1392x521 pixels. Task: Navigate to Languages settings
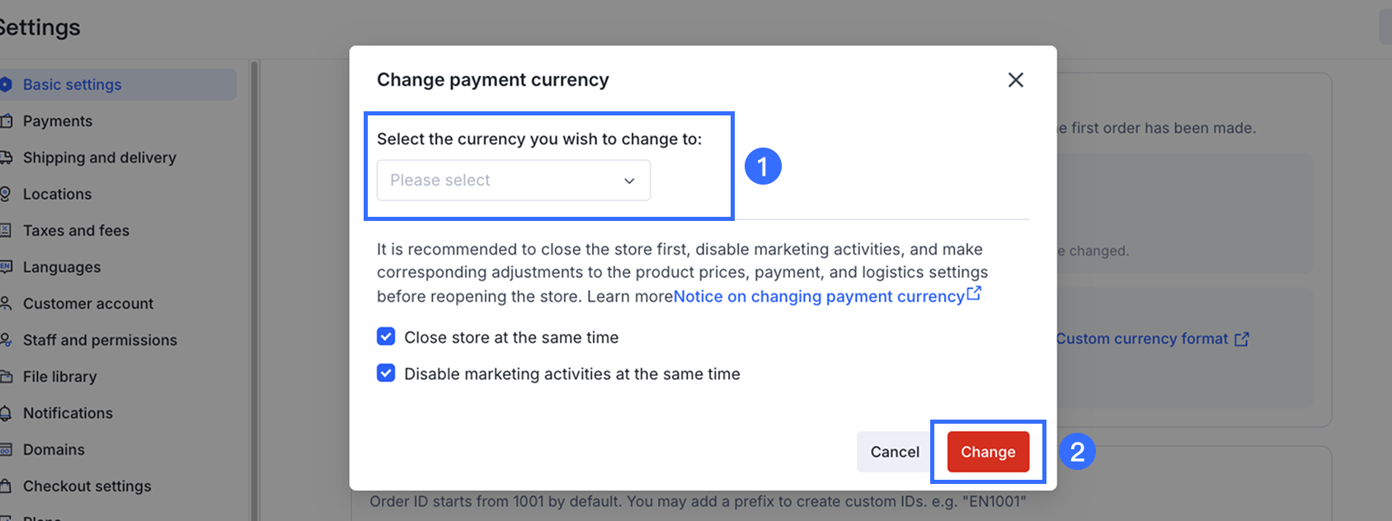pyautogui.click(x=62, y=267)
